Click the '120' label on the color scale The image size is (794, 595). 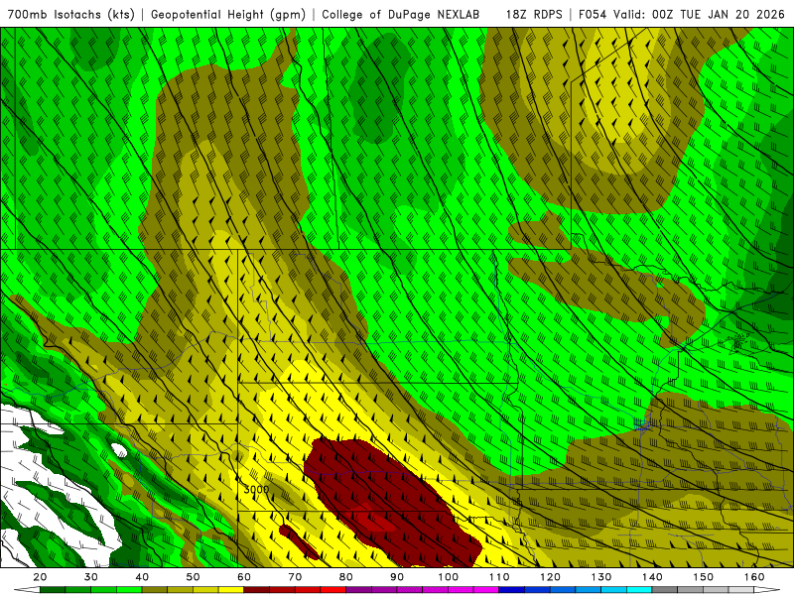click(551, 577)
